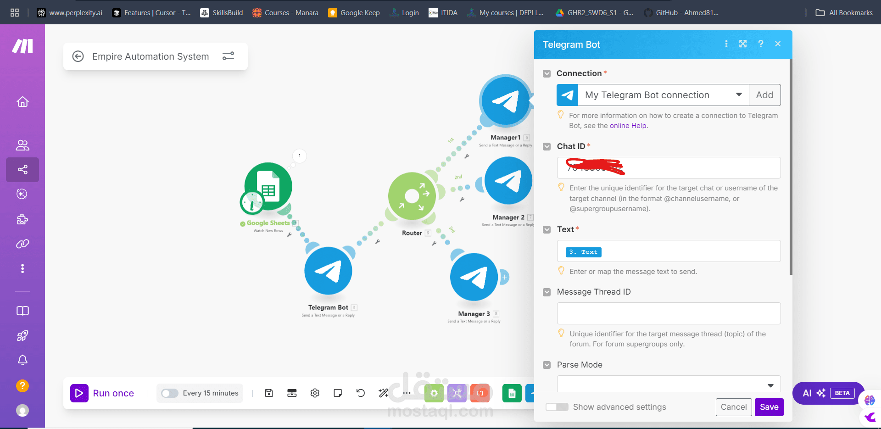Save the Telegram Bot settings
Image resolution: width=881 pixels, height=429 pixels.
pos(769,407)
